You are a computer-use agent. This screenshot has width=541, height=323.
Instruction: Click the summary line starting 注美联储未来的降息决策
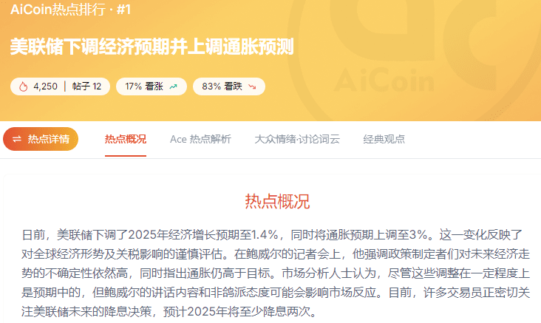pos(169,312)
